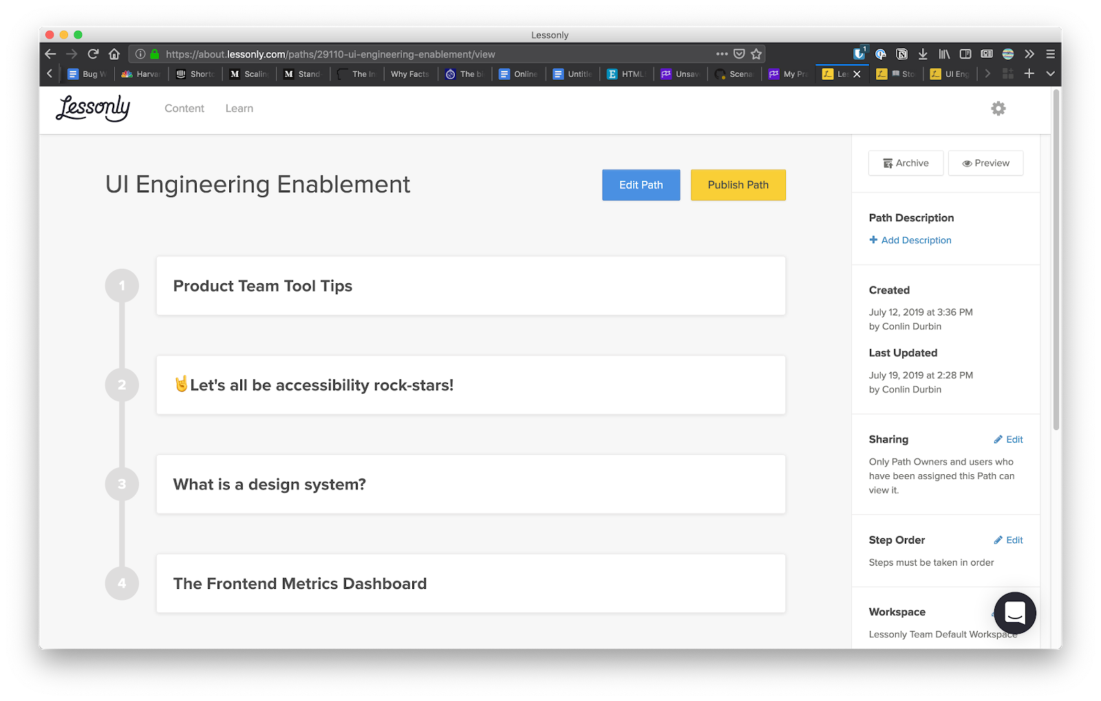Show more toolbar items double chevron
1101x701 pixels.
1029,54
